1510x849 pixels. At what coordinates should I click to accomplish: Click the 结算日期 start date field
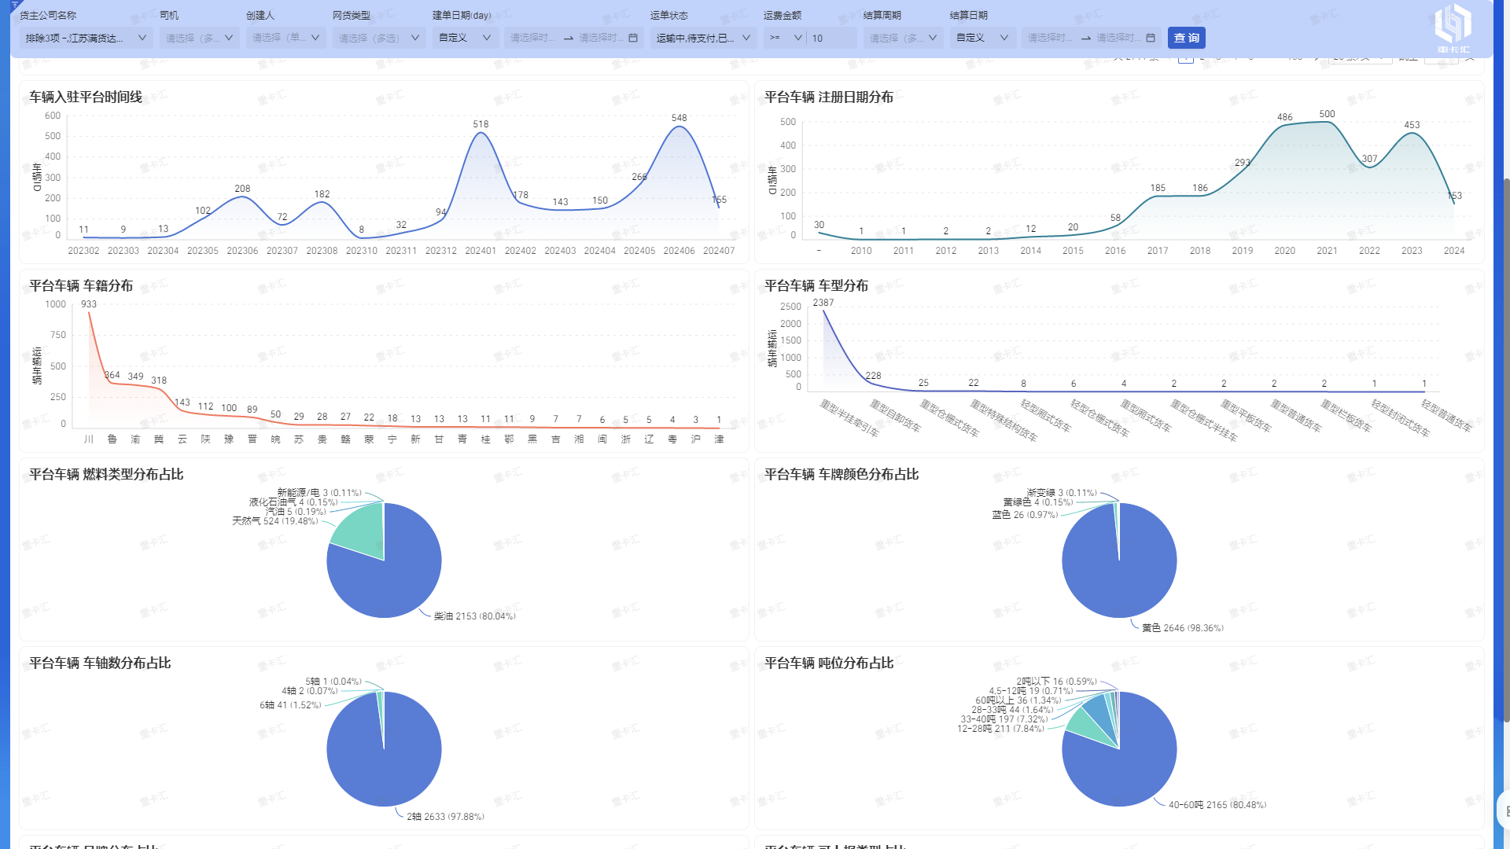[x=1050, y=38]
